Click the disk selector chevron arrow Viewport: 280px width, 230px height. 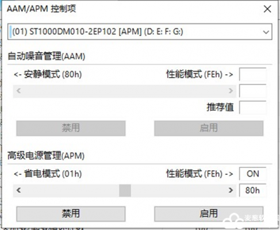(266, 32)
